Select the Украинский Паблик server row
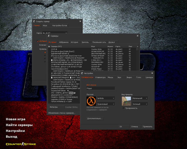The width and height of the screenshot is (187, 149). 64,91
